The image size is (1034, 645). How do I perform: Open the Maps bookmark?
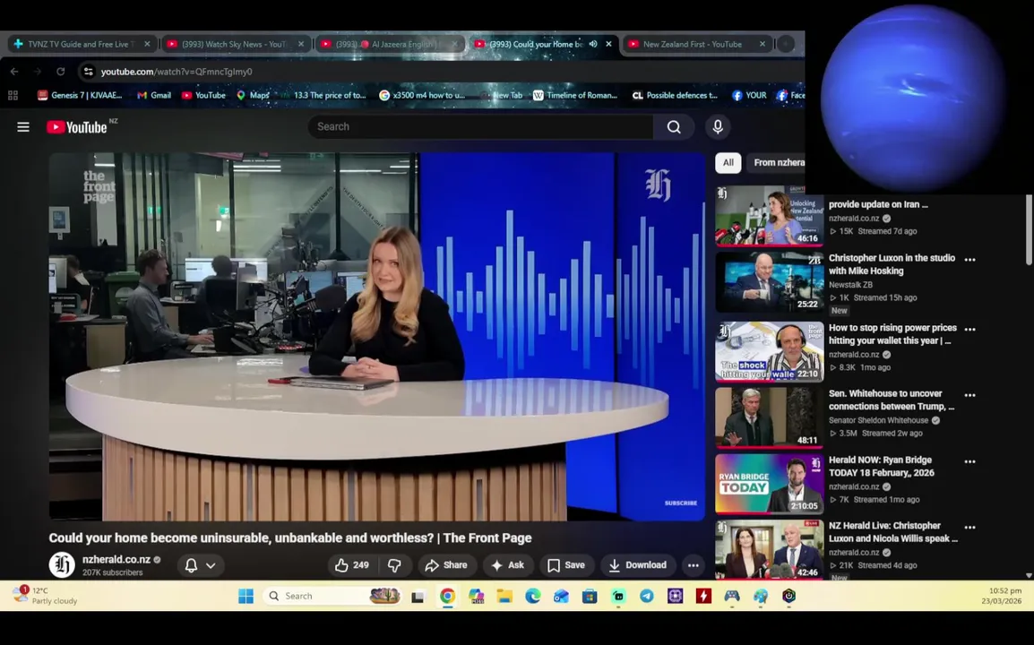click(254, 95)
